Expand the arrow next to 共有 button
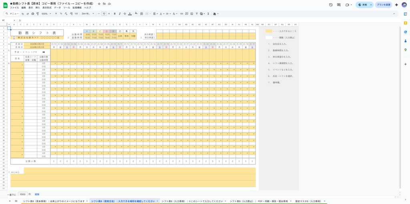 (371, 5)
